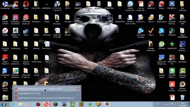Select the PHP Devel Studio 2.0 icon
Image resolution: width=190 pixels, height=107 pixels.
(26, 19)
